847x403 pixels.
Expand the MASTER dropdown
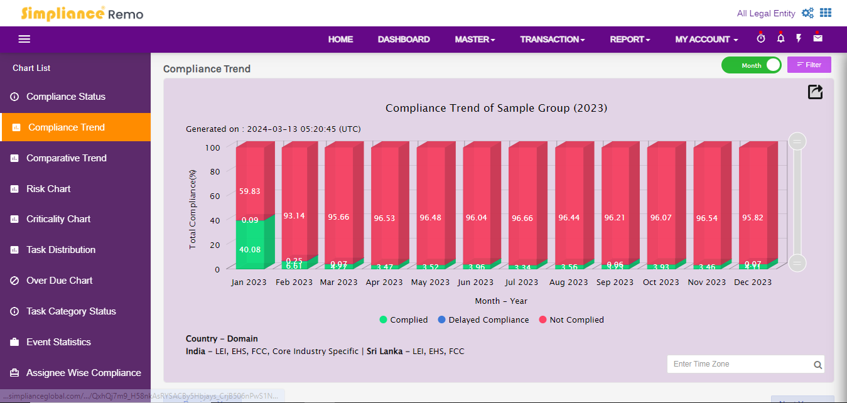475,39
